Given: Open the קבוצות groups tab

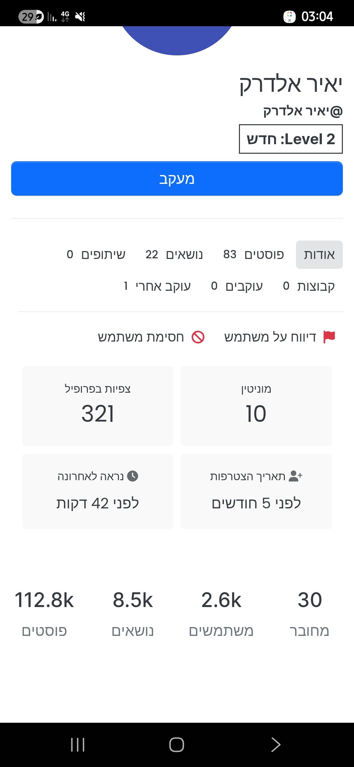Looking at the screenshot, I should click(309, 286).
